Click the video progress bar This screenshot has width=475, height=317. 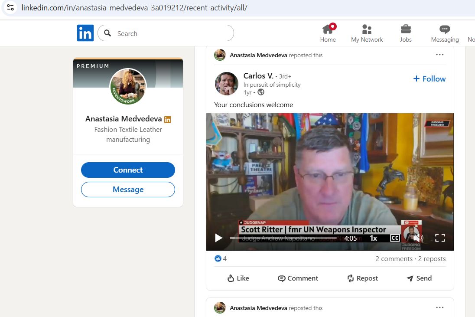click(284, 238)
